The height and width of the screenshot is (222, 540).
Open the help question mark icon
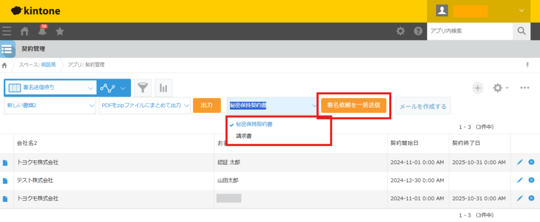(x=418, y=31)
